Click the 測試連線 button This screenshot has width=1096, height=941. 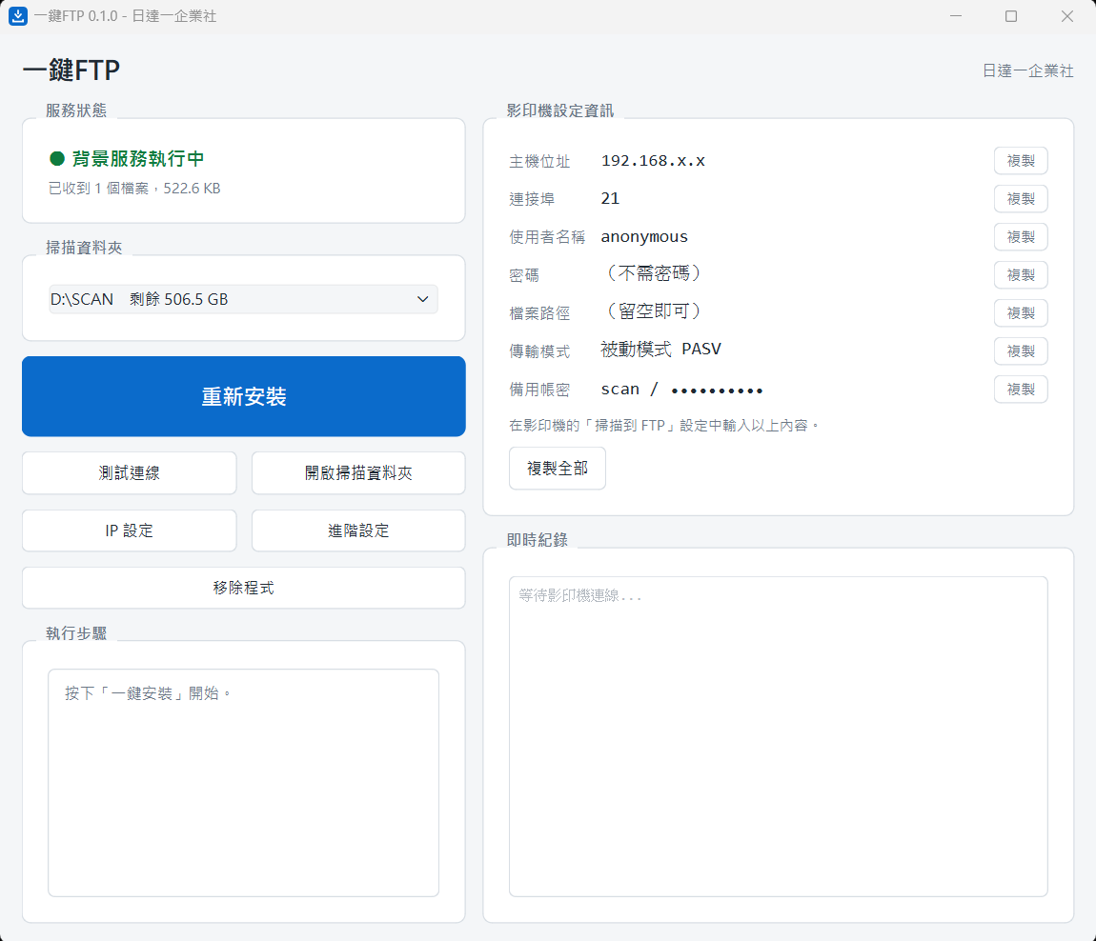click(x=130, y=473)
